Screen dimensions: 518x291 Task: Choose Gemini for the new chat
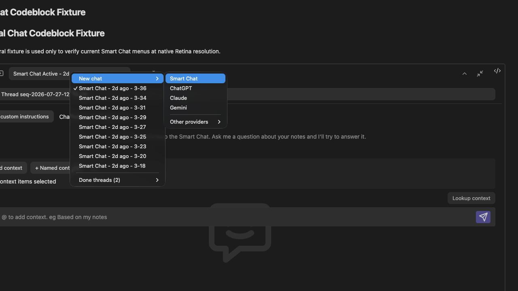(x=195, y=108)
